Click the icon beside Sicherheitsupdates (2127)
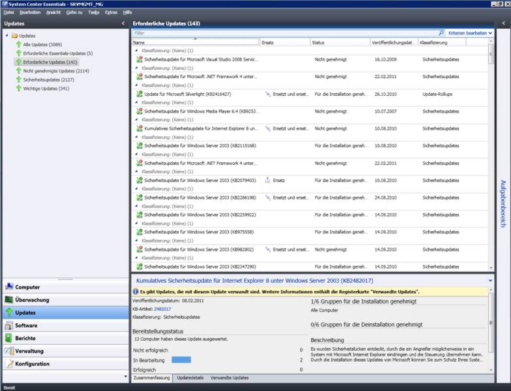 pos(19,80)
